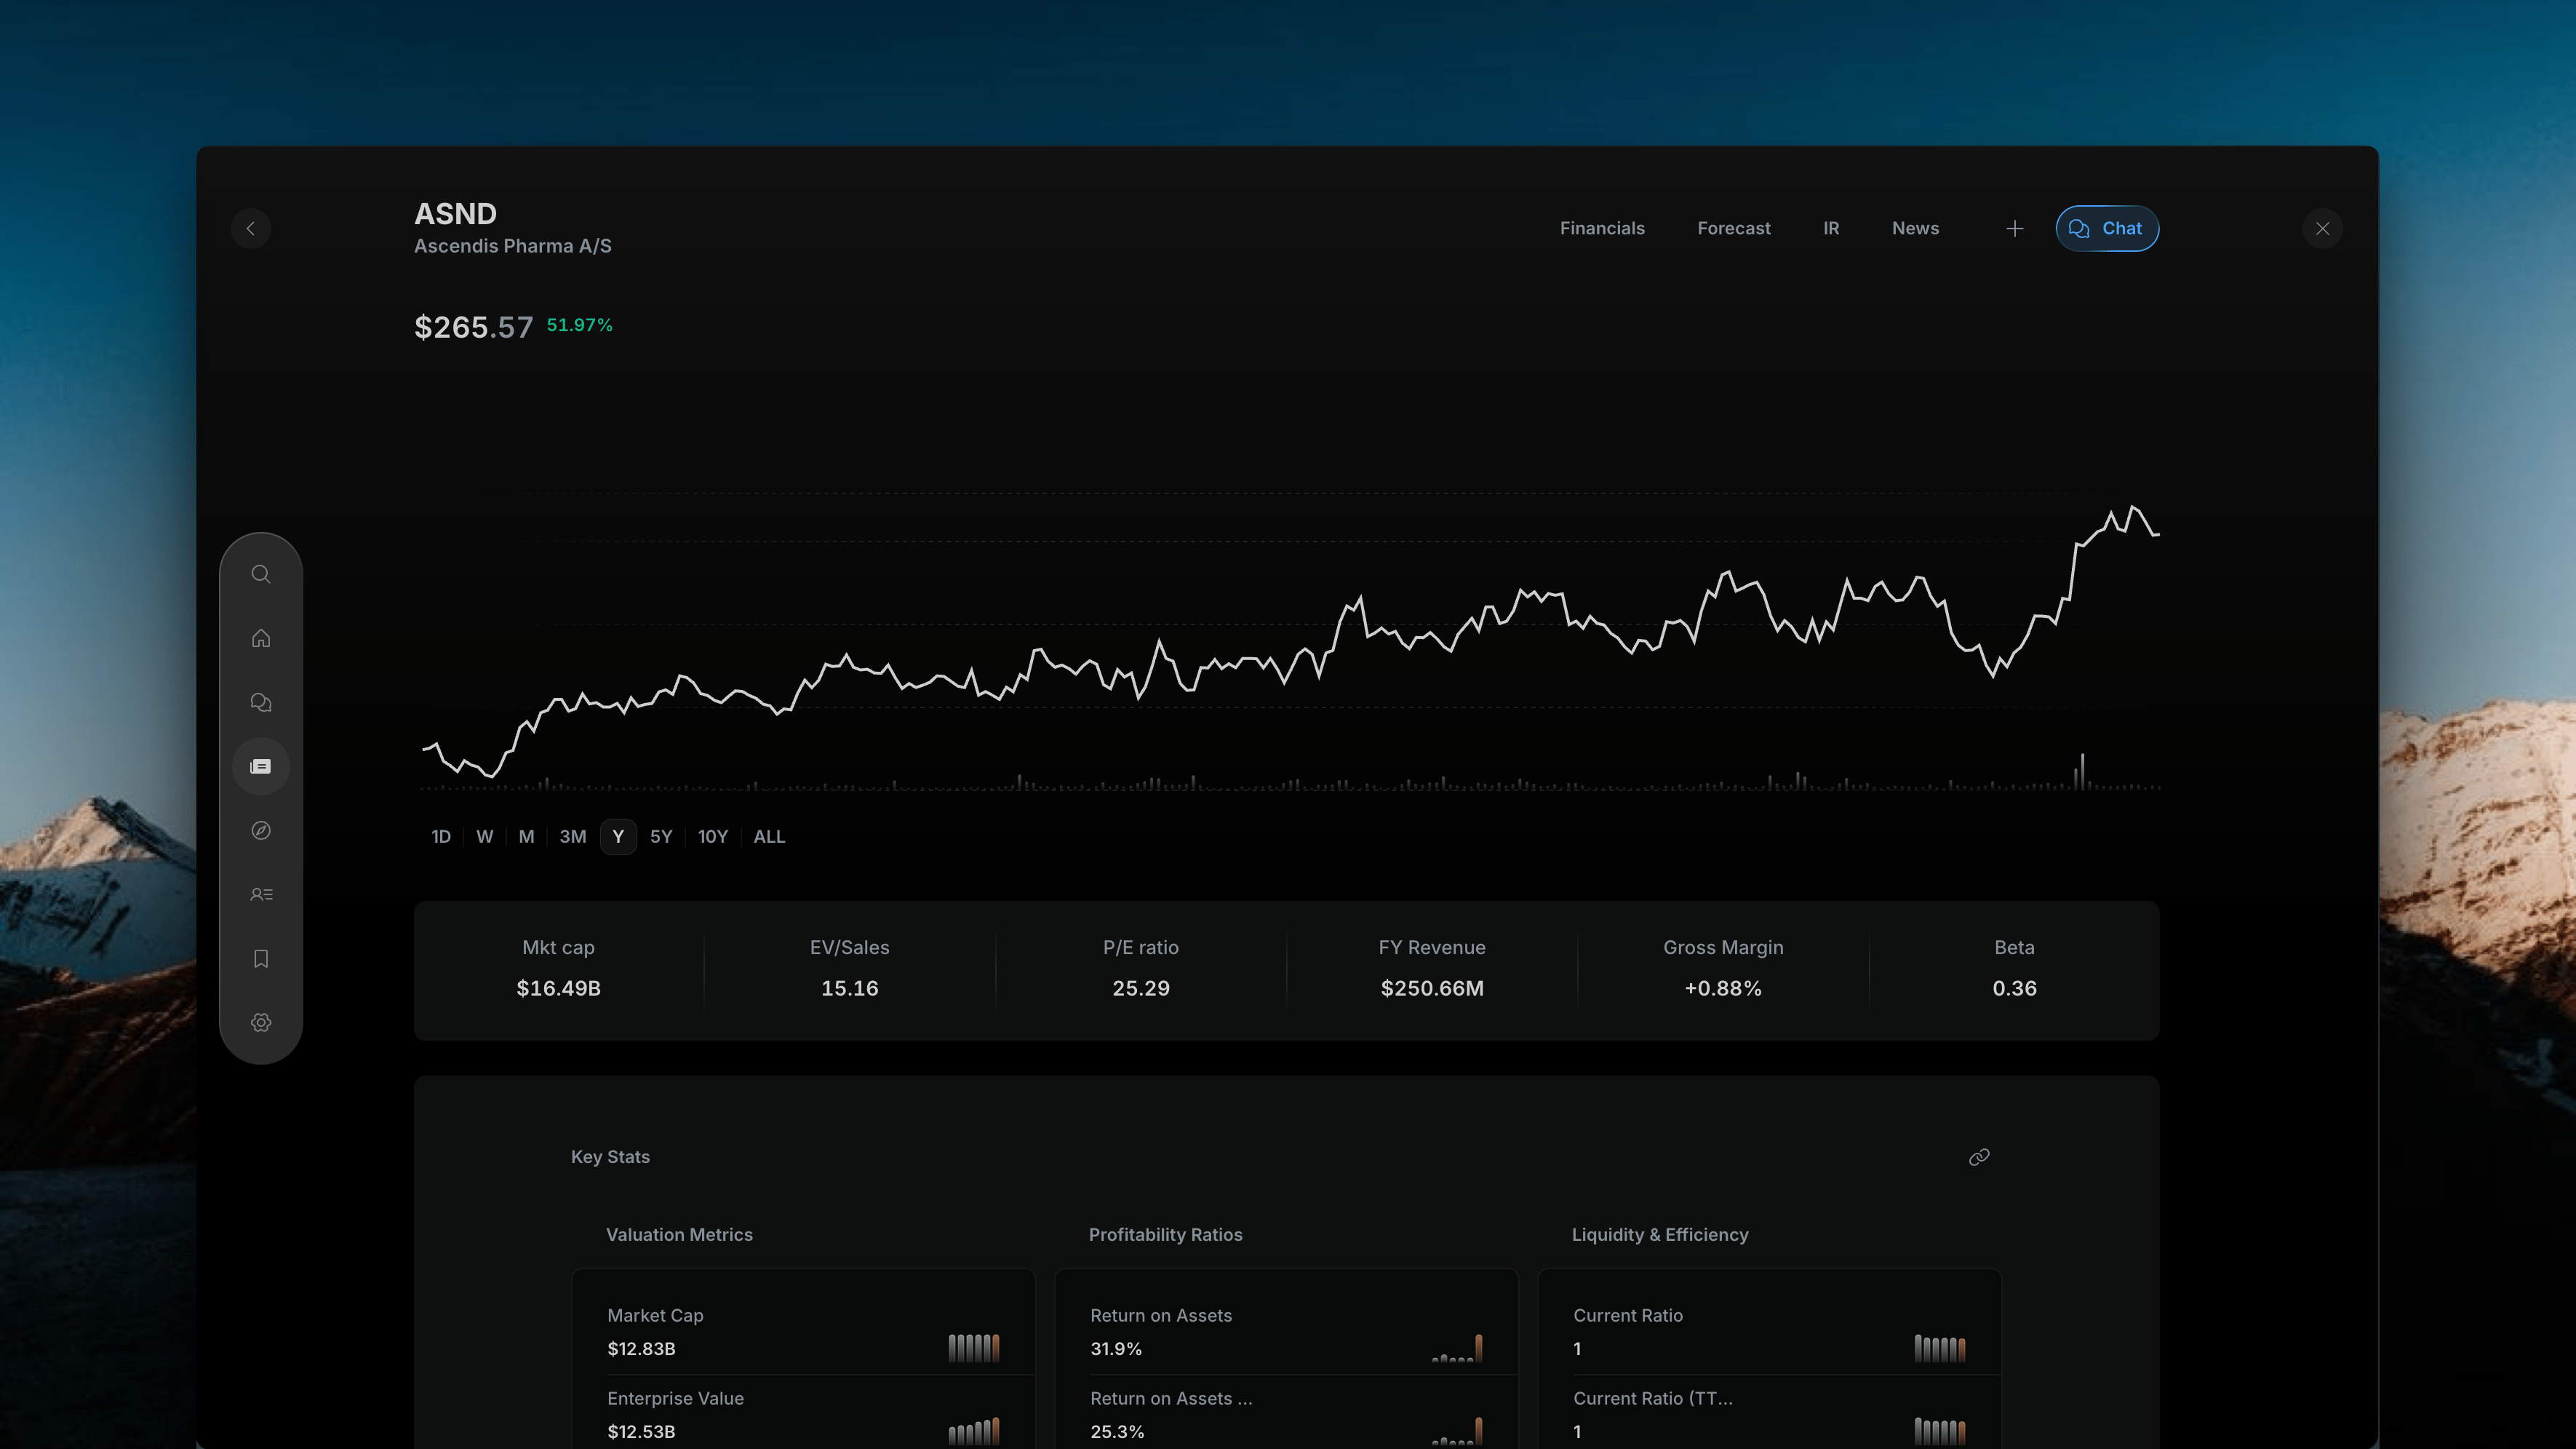Select the 10Y chart range
The height and width of the screenshot is (1449, 2576).
click(x=713, y=837)
